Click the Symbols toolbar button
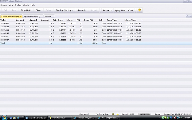This screenshot has width=192, height=120. coord(81,10)
